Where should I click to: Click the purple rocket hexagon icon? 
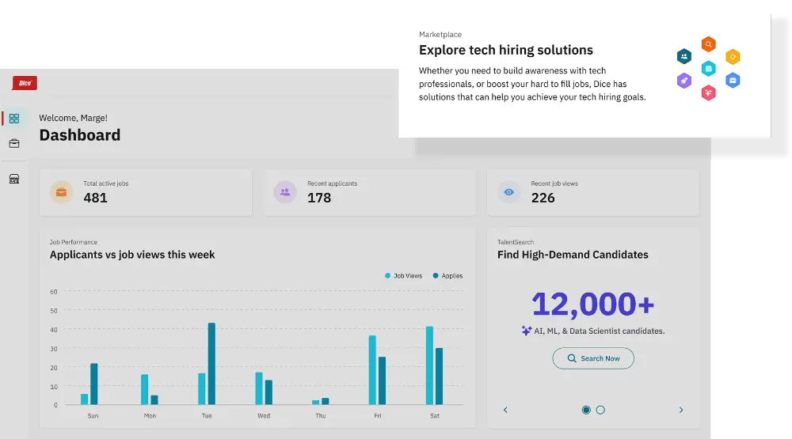point(684,81)
